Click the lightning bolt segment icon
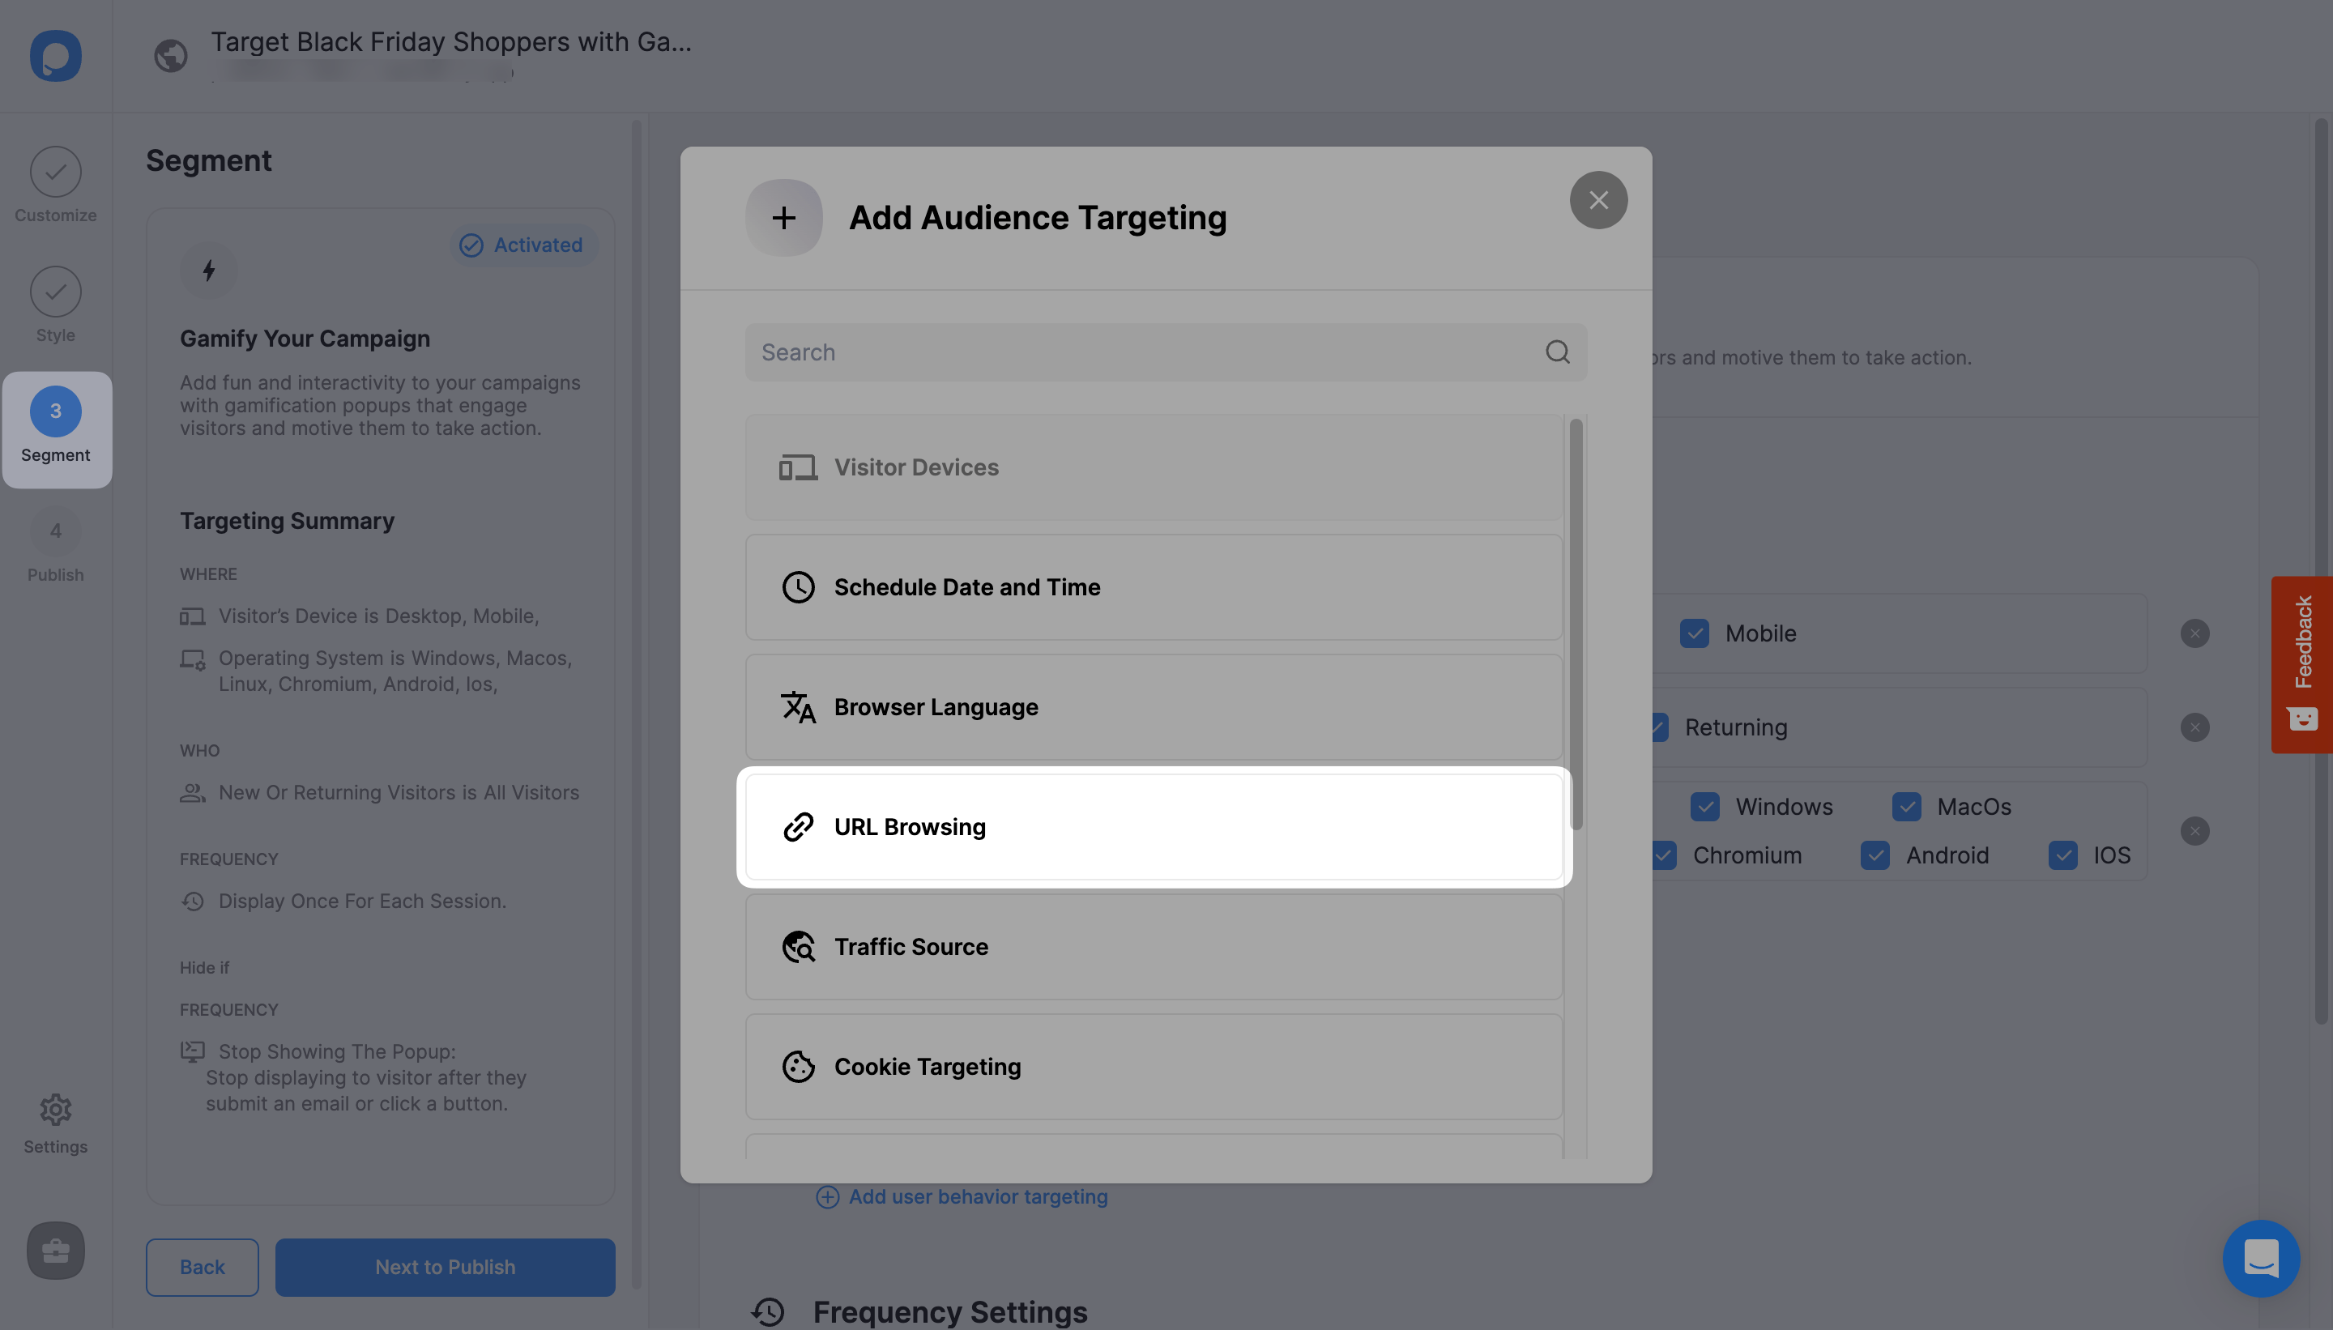This screenshot has height=1330, width=2333. (x=208, y=271)
